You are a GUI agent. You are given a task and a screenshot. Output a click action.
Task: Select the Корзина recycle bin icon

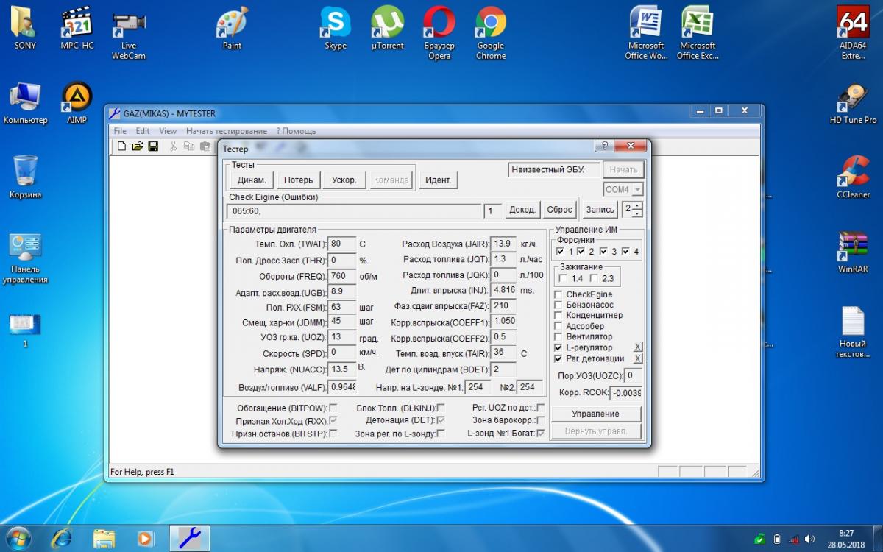[25, 177]
